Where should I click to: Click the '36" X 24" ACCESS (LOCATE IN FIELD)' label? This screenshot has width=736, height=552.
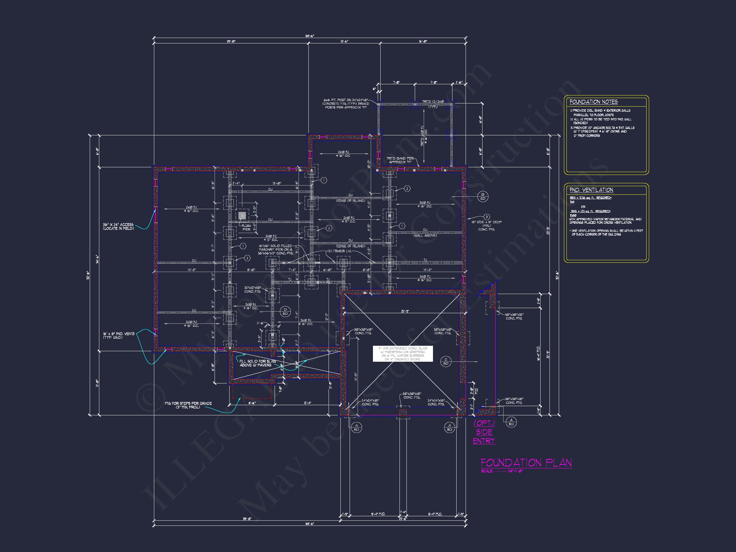click(118, 227)
